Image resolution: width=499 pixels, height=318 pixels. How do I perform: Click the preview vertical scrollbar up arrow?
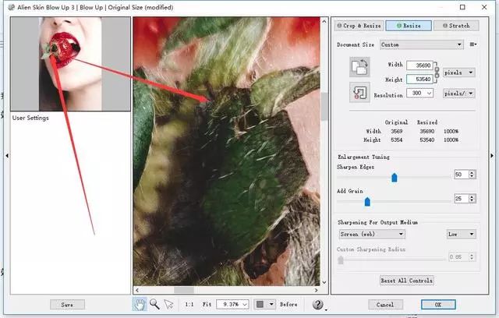click(324, 21)
